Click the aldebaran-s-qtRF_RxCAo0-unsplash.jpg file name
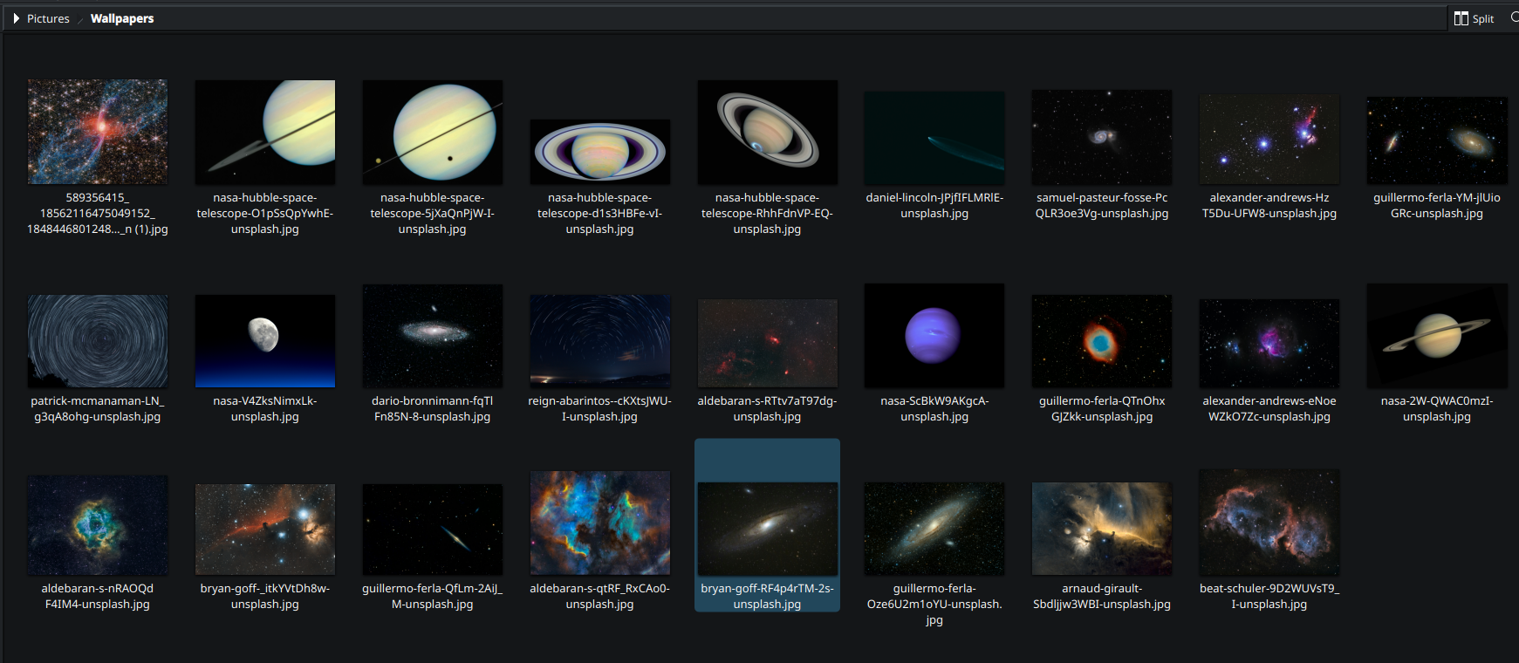The width and height of the screenshot is (1519, 663). (x=600, y=597)
